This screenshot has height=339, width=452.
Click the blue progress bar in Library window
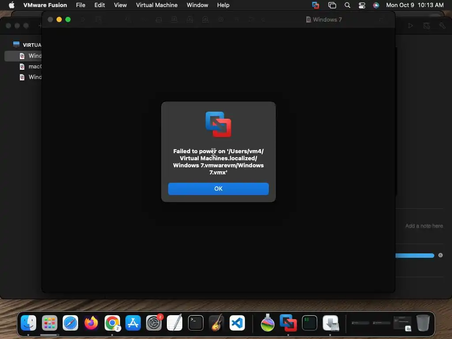(x=415, y=256)
